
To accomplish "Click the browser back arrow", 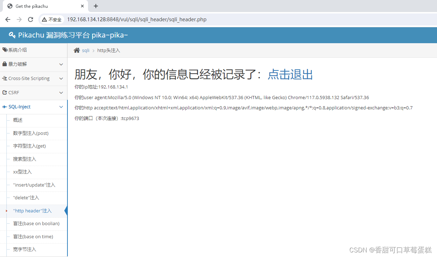I will (x=8, y=19).
